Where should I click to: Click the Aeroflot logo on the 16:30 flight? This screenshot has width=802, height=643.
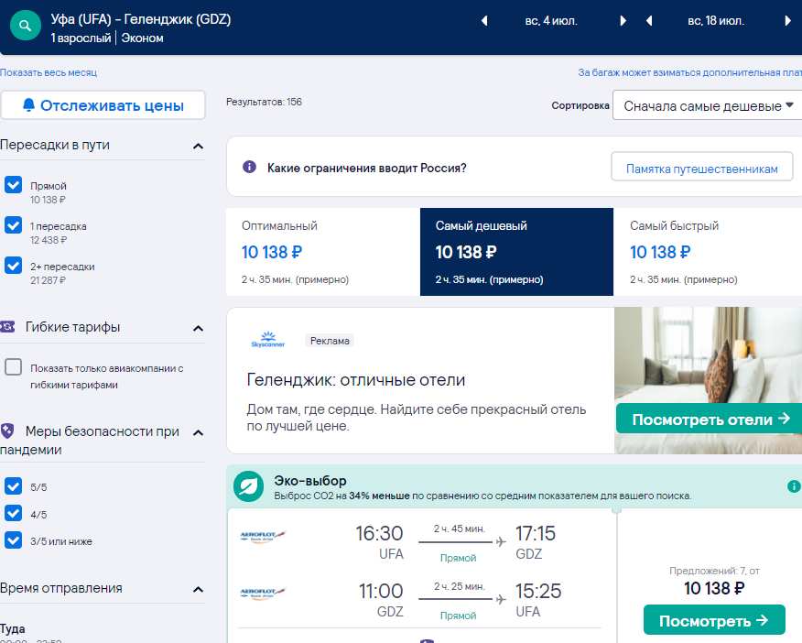[263, 536]
